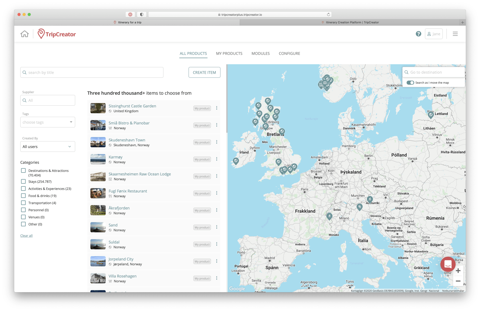
Task: Switch to the MY PRODUCTS tab
Action: click(229, 53)
